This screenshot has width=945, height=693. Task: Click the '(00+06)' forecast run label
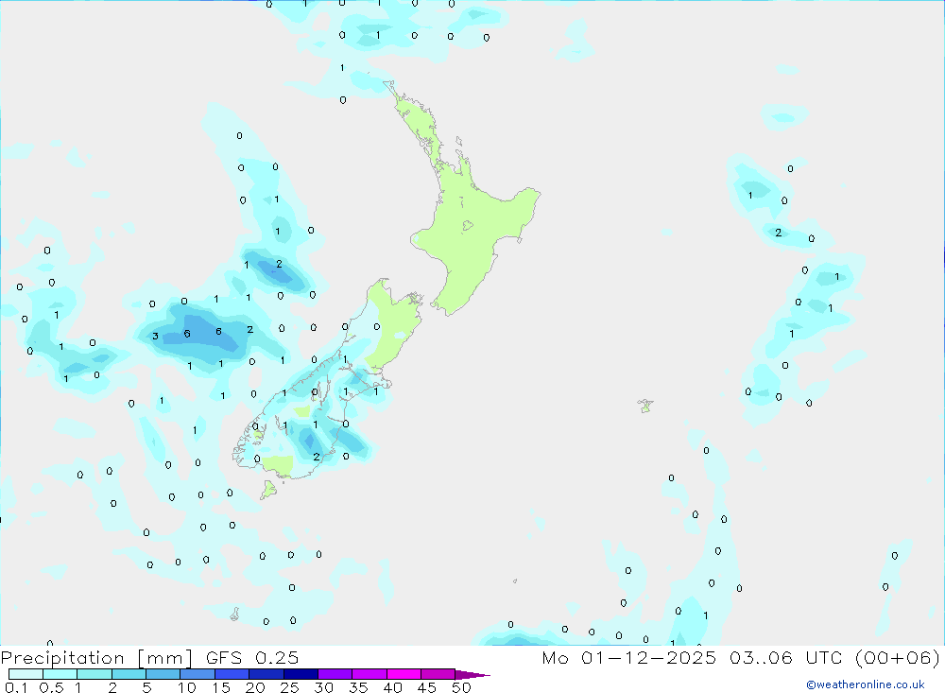click(x=898, y=658)
